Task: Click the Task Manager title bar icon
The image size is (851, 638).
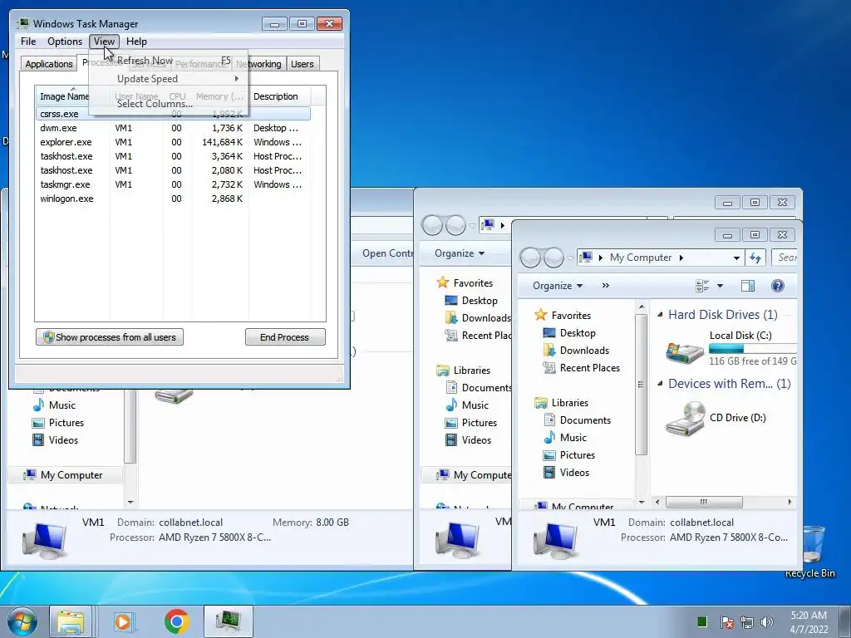Action: click(22, 23)
